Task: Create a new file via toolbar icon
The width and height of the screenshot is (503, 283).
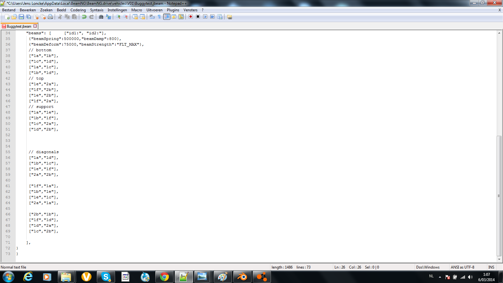Action: tap(7, 17)
